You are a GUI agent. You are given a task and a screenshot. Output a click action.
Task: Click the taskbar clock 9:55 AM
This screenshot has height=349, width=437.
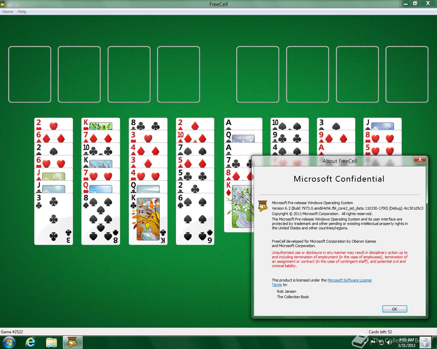click(x=406, y=342)
